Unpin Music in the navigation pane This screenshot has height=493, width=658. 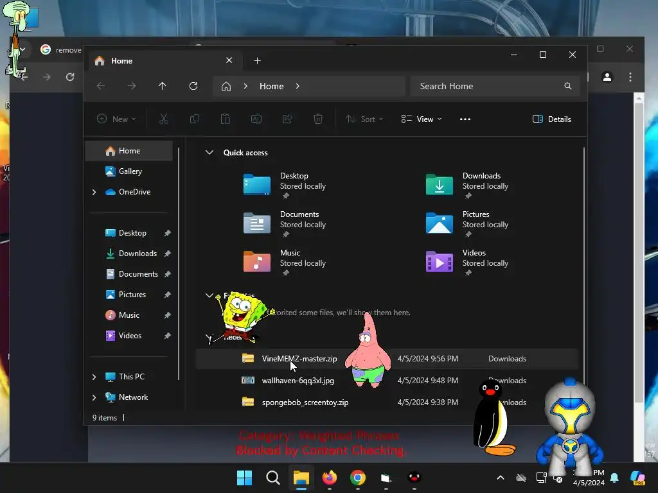tap(168, 315)
